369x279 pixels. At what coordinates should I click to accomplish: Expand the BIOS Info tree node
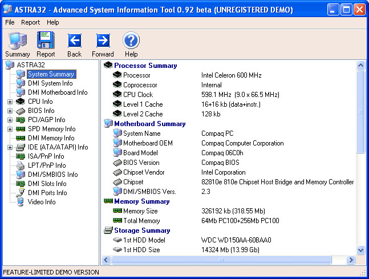[x=10, y=111]
